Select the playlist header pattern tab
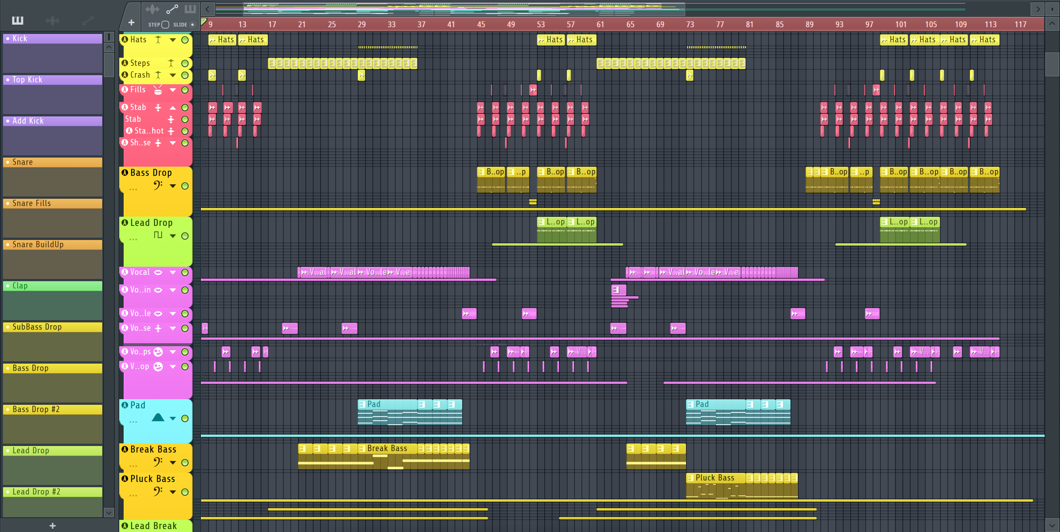 [190, 9]
